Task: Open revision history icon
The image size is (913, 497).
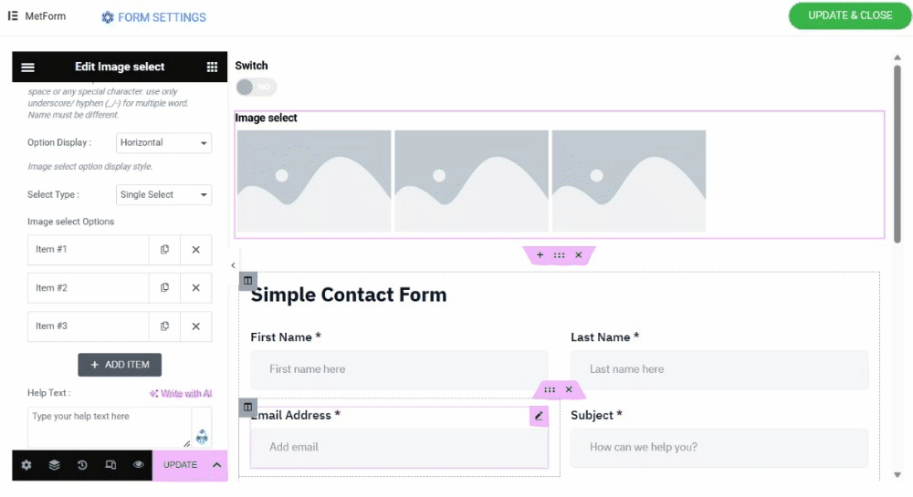Action: coord(82,465)
